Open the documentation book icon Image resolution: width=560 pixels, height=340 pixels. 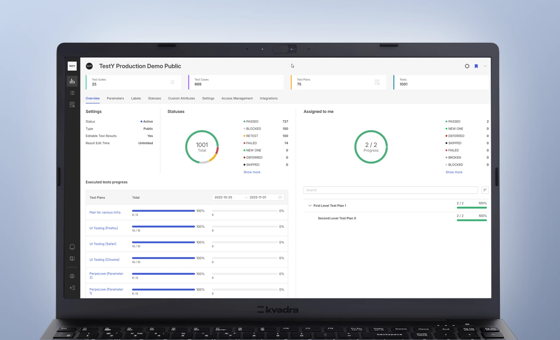click(72, 259)
